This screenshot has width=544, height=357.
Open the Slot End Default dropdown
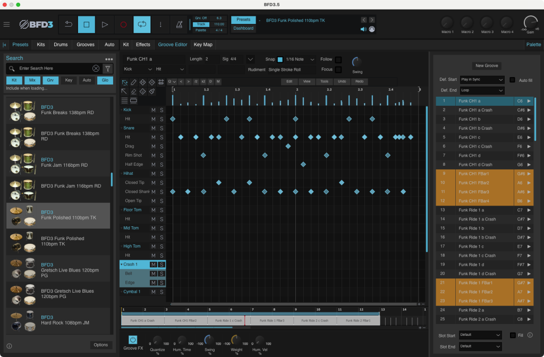(480, 346)
